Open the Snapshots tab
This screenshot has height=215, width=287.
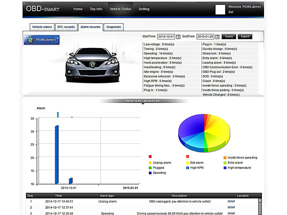click(x=113, y=27)
